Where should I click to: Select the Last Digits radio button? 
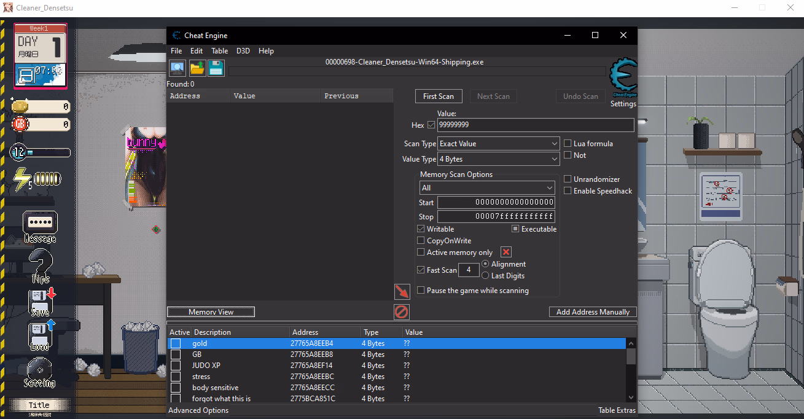pyautogui.click(x=486, y=276)
